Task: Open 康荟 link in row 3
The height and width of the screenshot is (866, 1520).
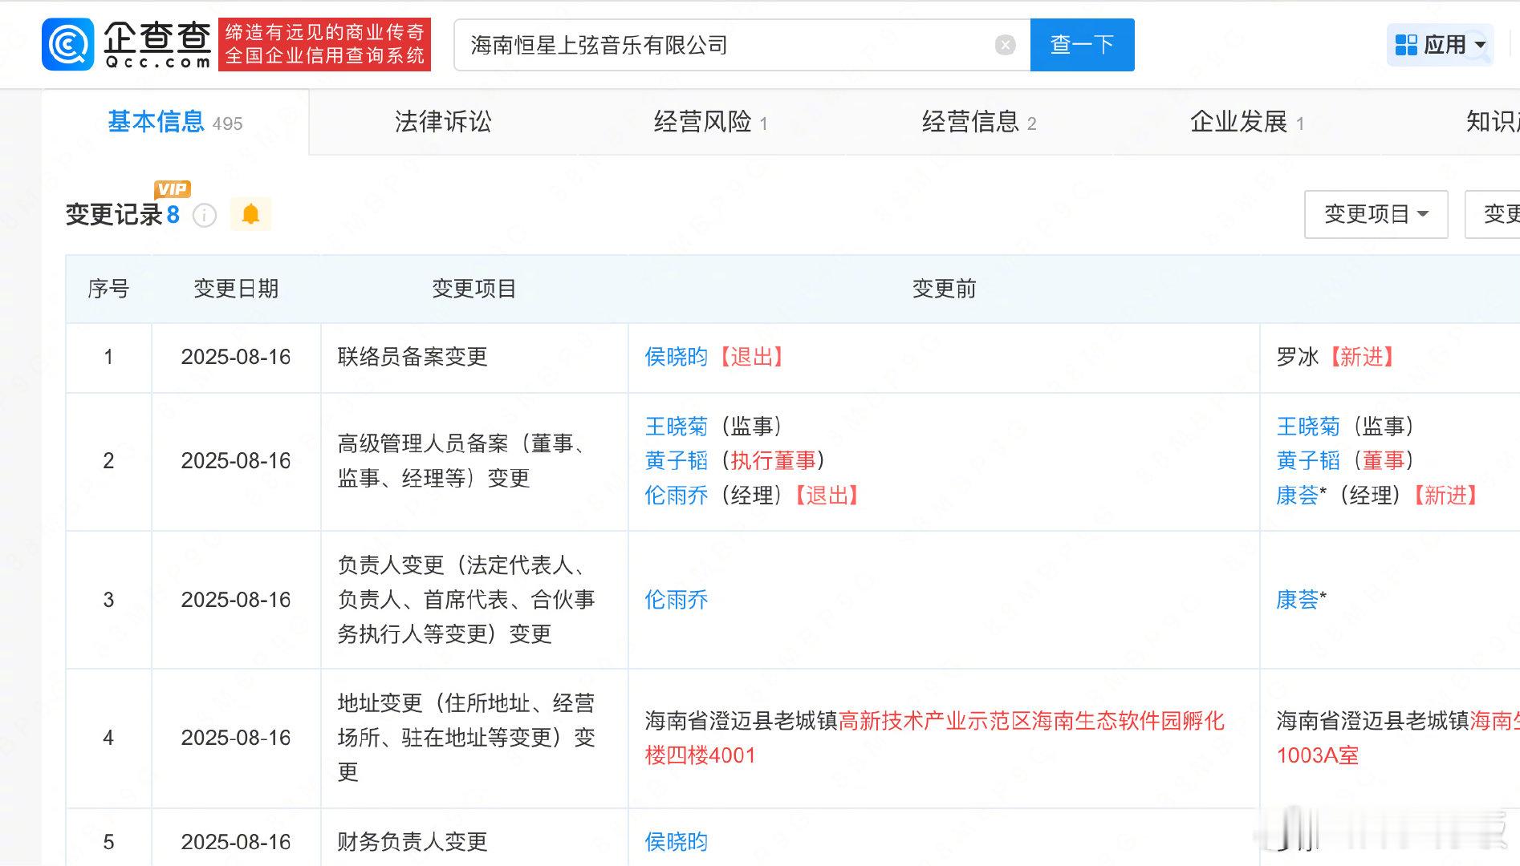Action: pyautogui.click(x=1298, y=600)
